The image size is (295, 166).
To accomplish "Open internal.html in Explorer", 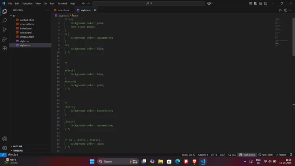I will tap(30, 37).
